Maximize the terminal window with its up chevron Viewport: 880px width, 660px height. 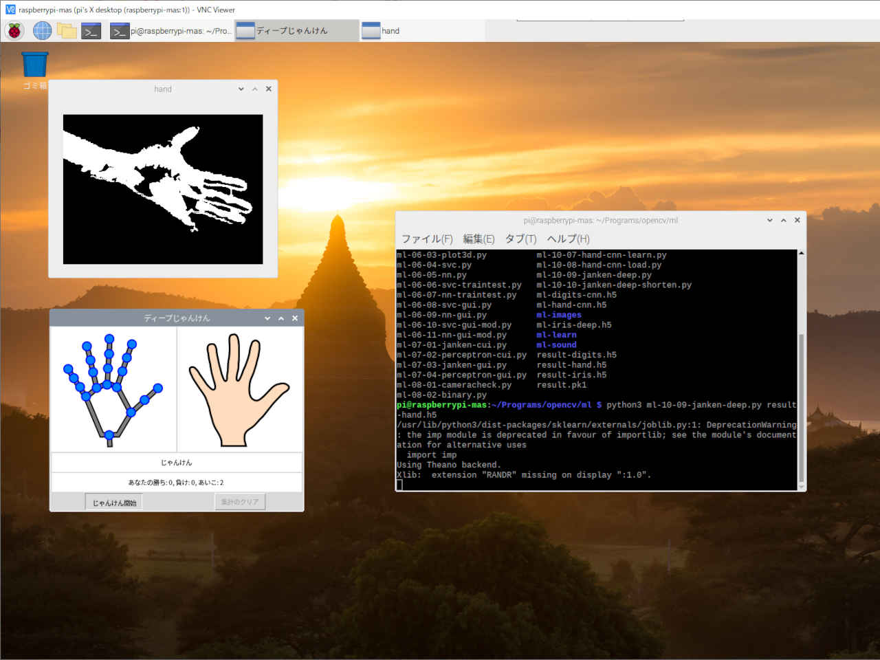(784, 220)
